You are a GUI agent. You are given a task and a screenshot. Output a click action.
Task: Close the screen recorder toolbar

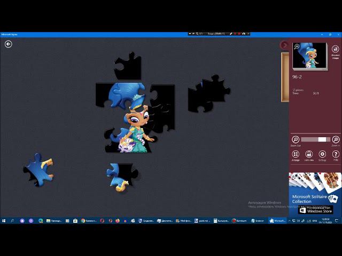click(248, 34)
